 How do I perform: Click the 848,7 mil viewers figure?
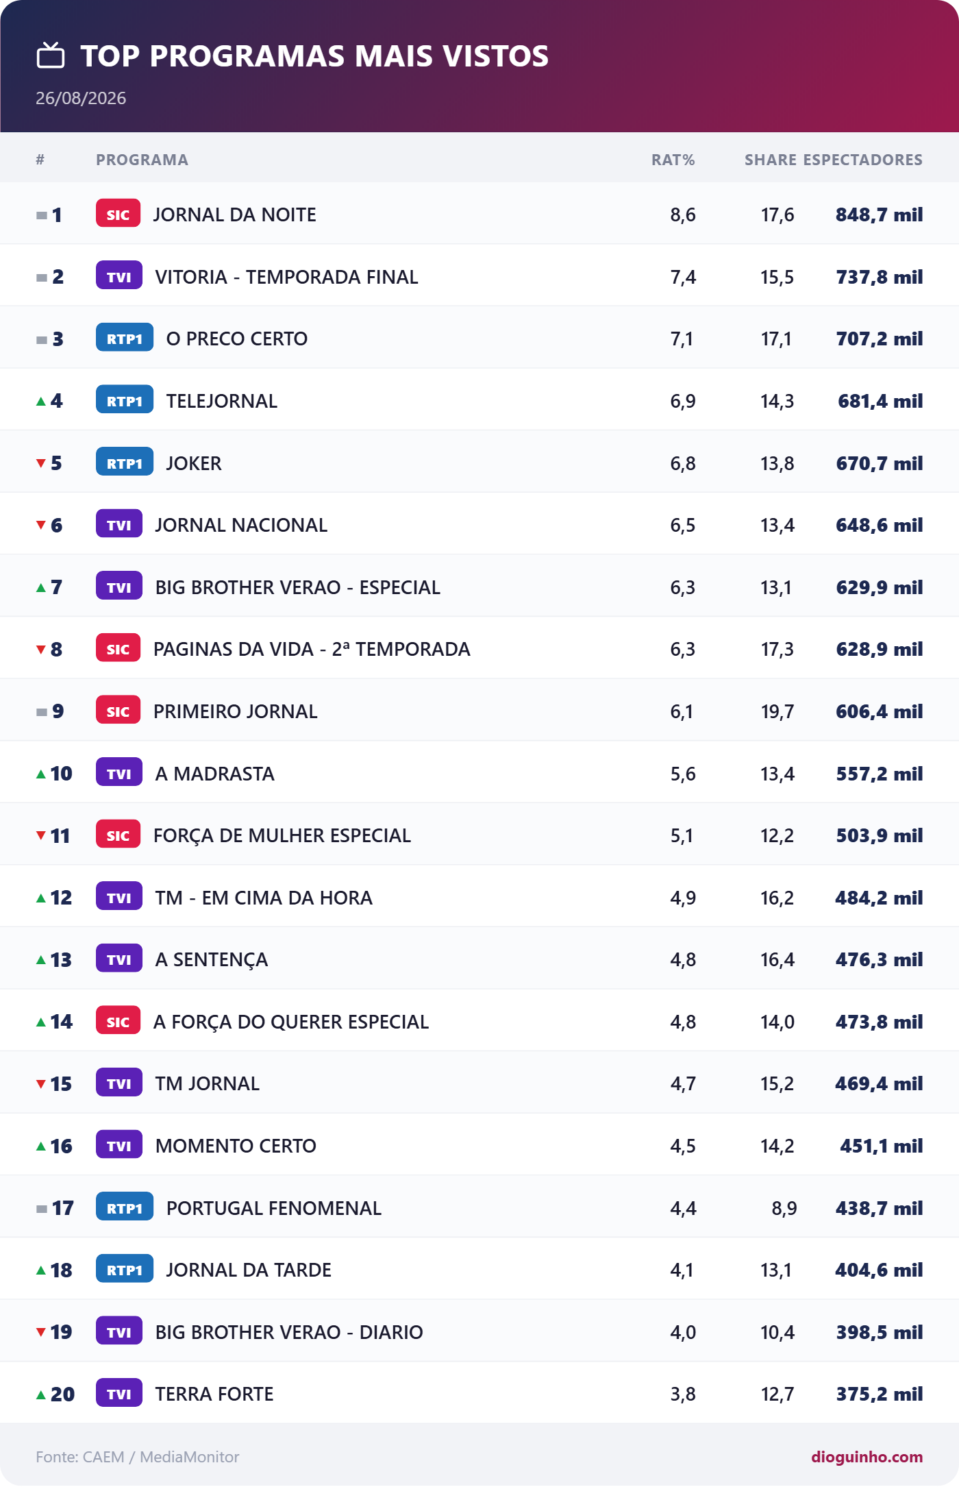point(879,214)
